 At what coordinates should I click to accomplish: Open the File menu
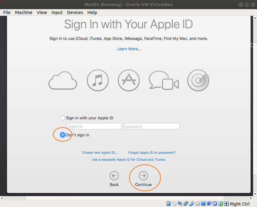coord(7,12)
